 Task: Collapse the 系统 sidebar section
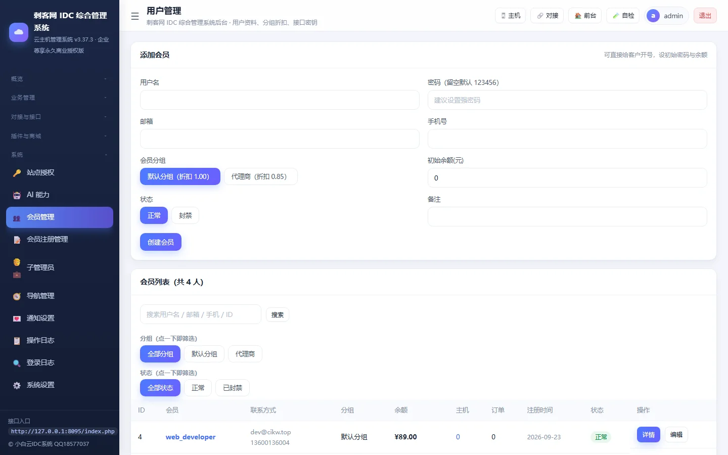pyautogui.click(x=59, y=155)
